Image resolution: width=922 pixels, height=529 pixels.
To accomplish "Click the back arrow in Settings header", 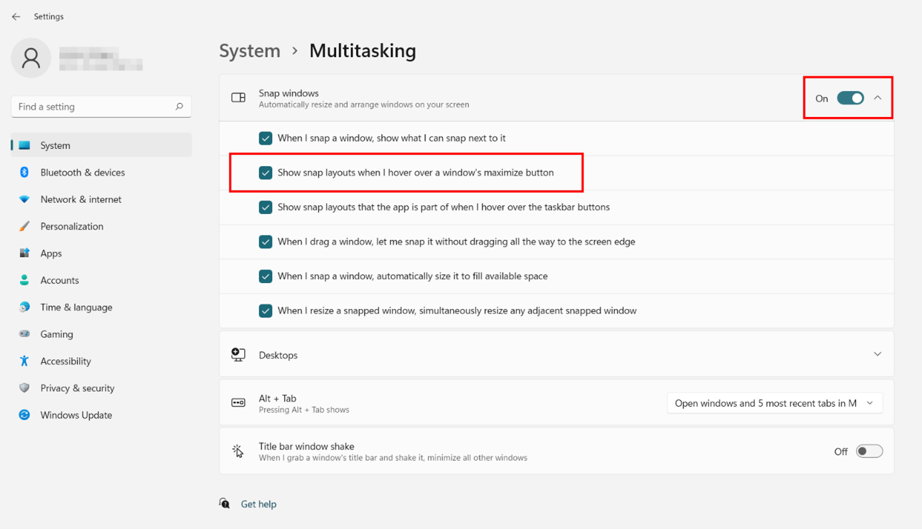I will [16, 17].
